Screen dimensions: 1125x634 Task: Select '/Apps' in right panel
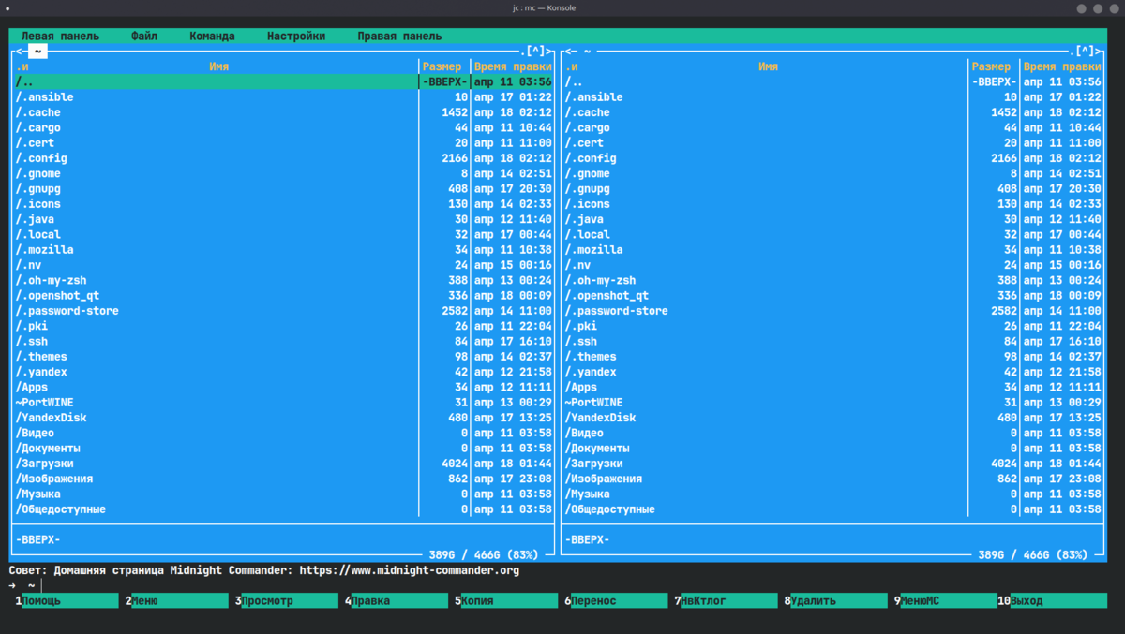(833, 387)
